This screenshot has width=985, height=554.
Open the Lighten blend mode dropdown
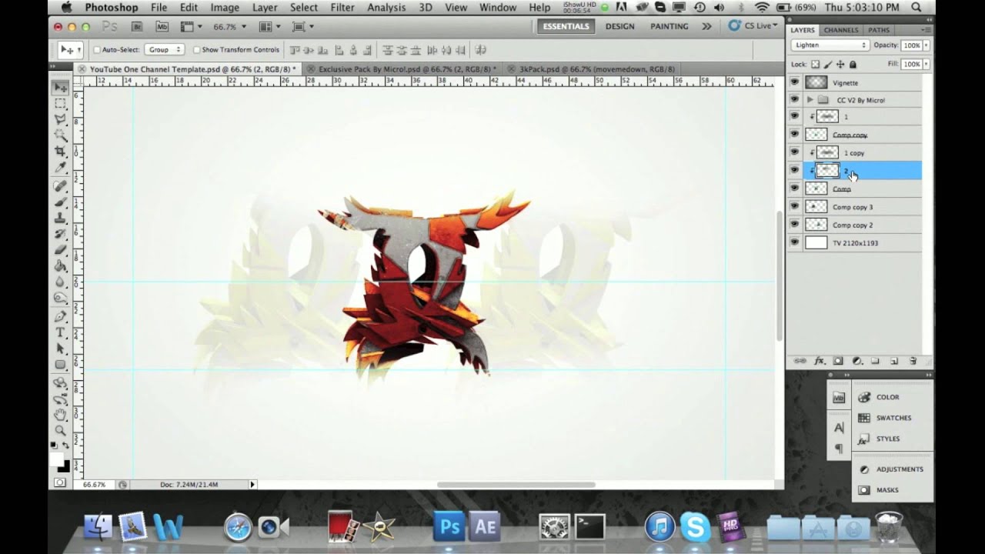pos(830,45)
